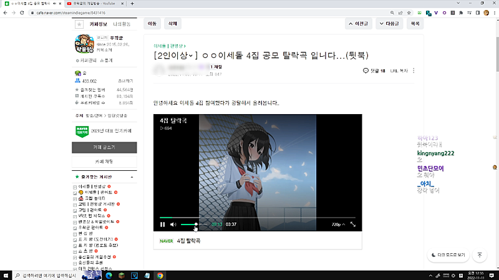Open the Windows Start menu

point(6,276)
